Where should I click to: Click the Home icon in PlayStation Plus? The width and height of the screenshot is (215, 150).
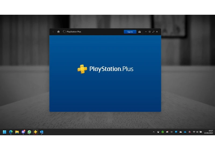[x=58, y=32]
